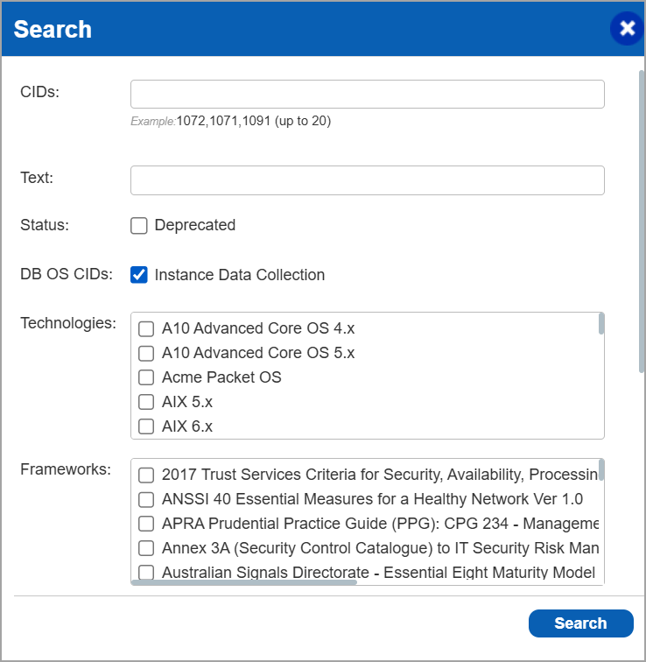Click the Frameworks list vertical scrollbar

pyautogui.click(x=601, y=470)
